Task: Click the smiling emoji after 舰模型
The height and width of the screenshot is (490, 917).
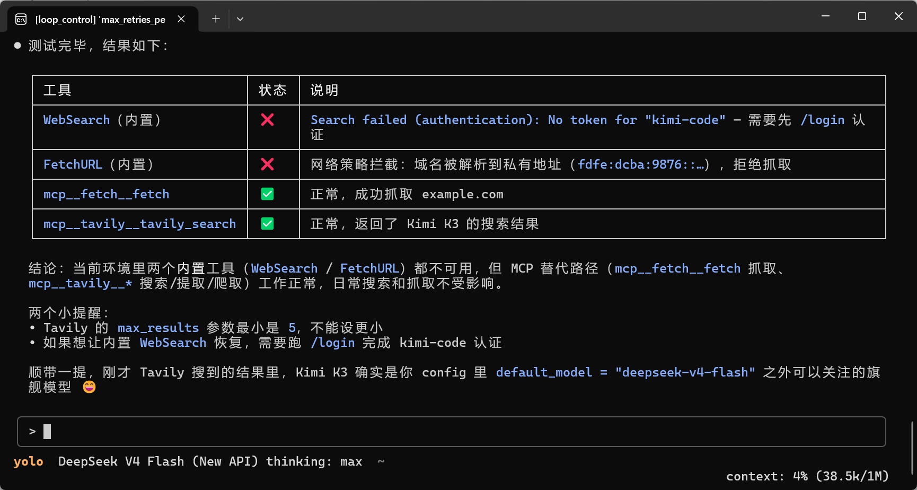Action: 90,387
